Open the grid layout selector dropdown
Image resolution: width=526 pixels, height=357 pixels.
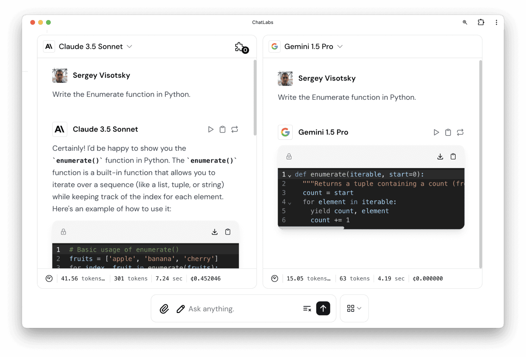click(354, 308)
